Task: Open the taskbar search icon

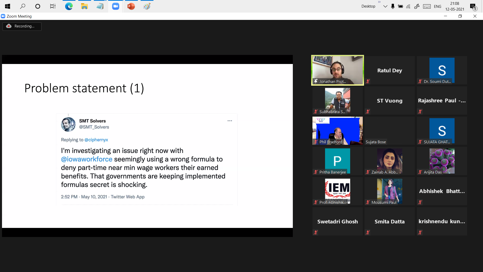Action: 23,6
